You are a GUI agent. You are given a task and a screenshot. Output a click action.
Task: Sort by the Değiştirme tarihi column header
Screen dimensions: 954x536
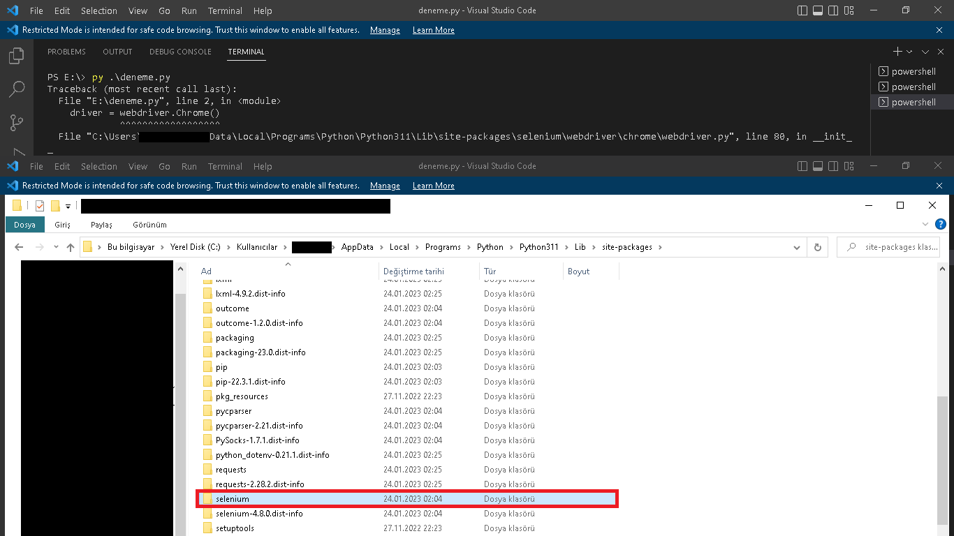430,271
